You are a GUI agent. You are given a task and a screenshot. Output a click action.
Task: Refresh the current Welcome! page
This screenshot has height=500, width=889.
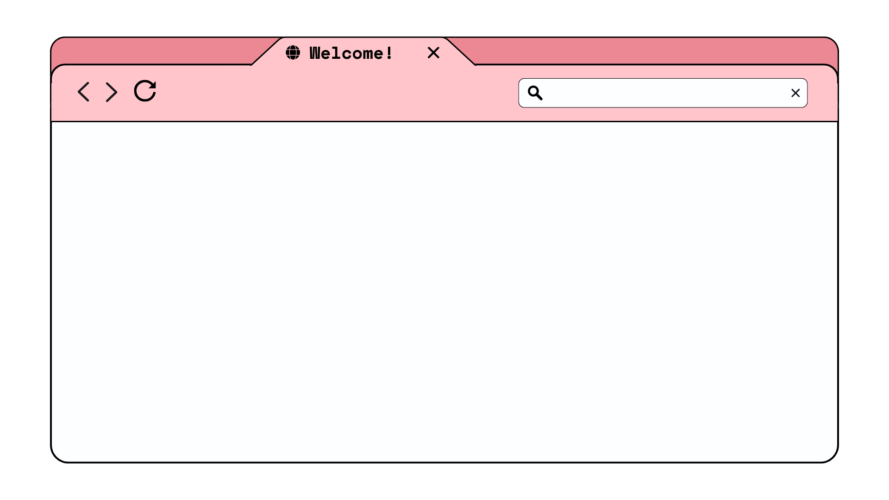click(145, 91)
